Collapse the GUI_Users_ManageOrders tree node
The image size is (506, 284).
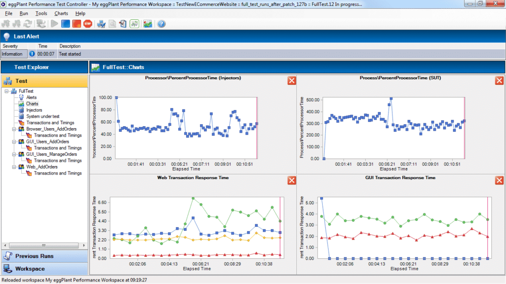coord(14,154)
